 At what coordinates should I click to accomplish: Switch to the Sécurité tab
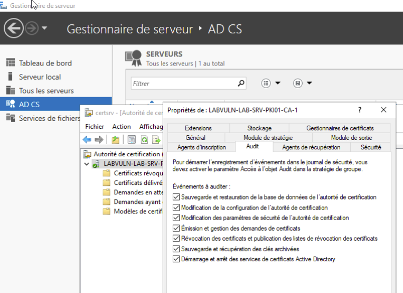[371, 147]
